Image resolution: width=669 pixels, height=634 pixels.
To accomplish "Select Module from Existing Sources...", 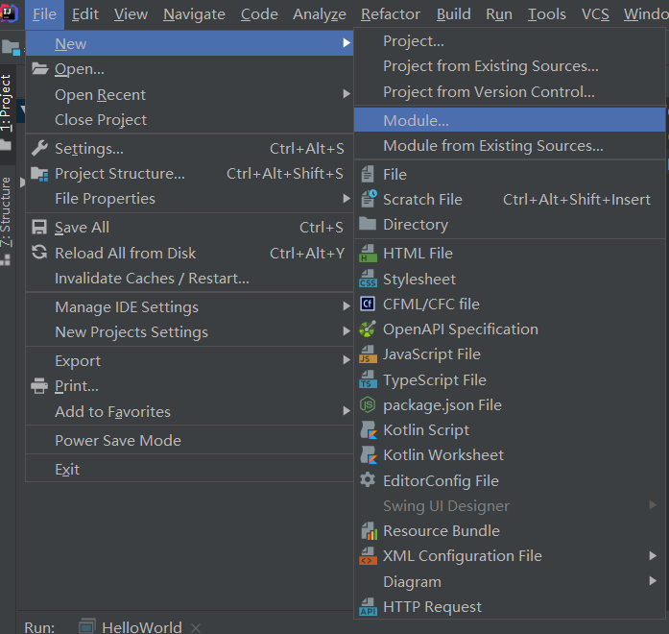I will pos(510,146).
